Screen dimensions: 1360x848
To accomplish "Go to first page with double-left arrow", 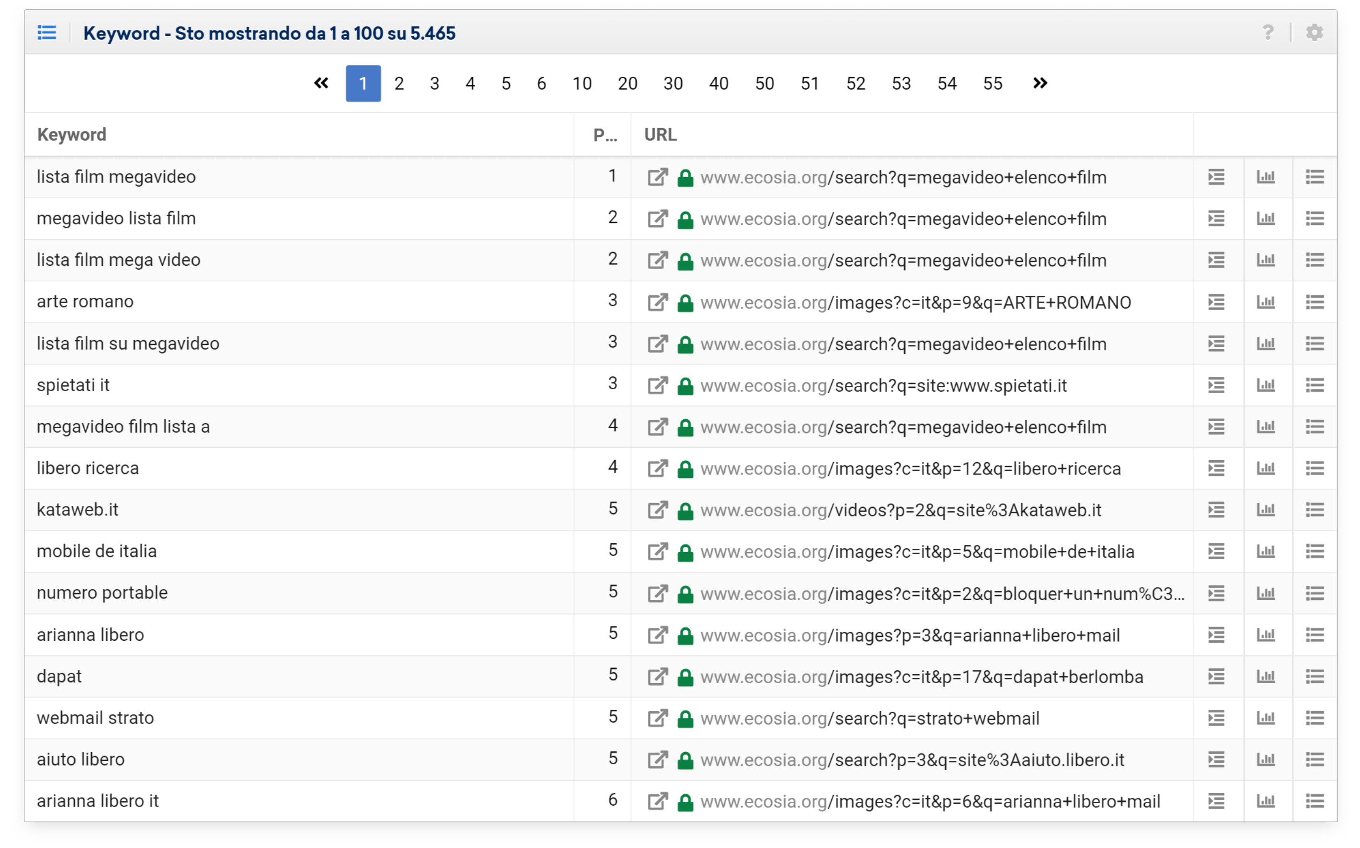I will 321,83.
